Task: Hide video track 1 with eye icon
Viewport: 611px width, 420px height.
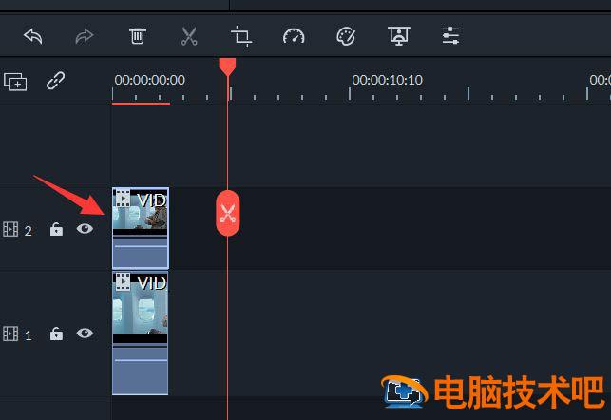Action: pyautogui.click(x=85, y=334)
